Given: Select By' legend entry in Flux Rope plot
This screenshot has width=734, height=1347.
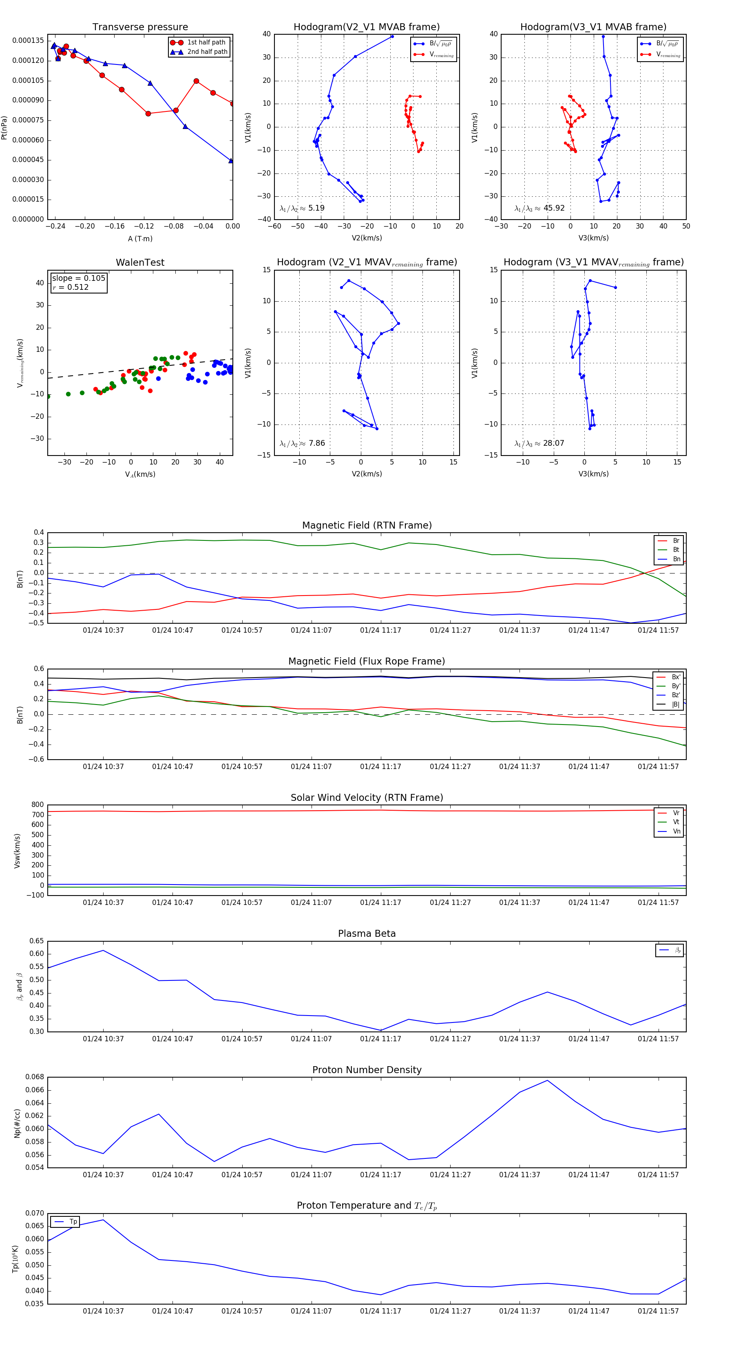Looking at the screenshot, I should (x=668, y=686).
